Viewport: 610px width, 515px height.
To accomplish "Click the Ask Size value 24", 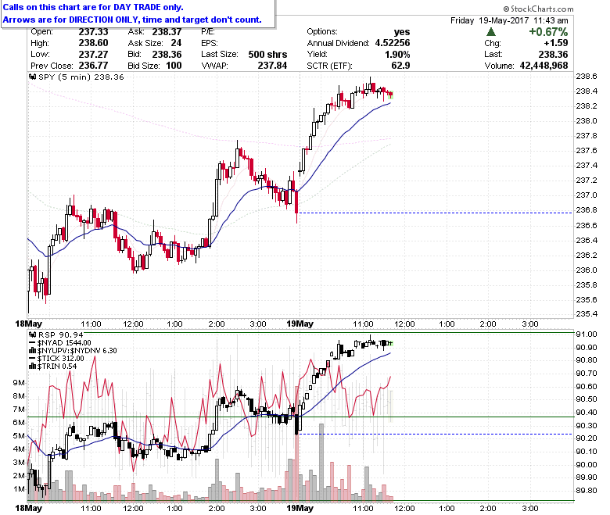I will pyautogui.click(x=176, y=43).
